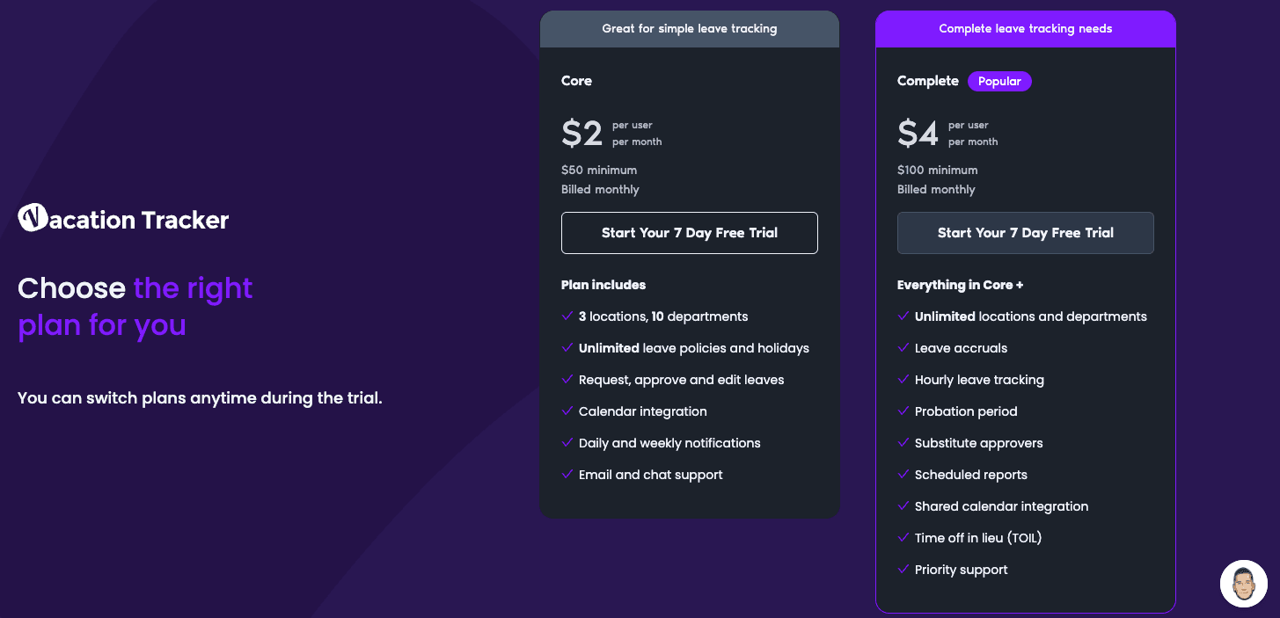Screen dimensions: 1280x618
Task: Start the 7 day free trial for Core
Action: pos(689,233)
